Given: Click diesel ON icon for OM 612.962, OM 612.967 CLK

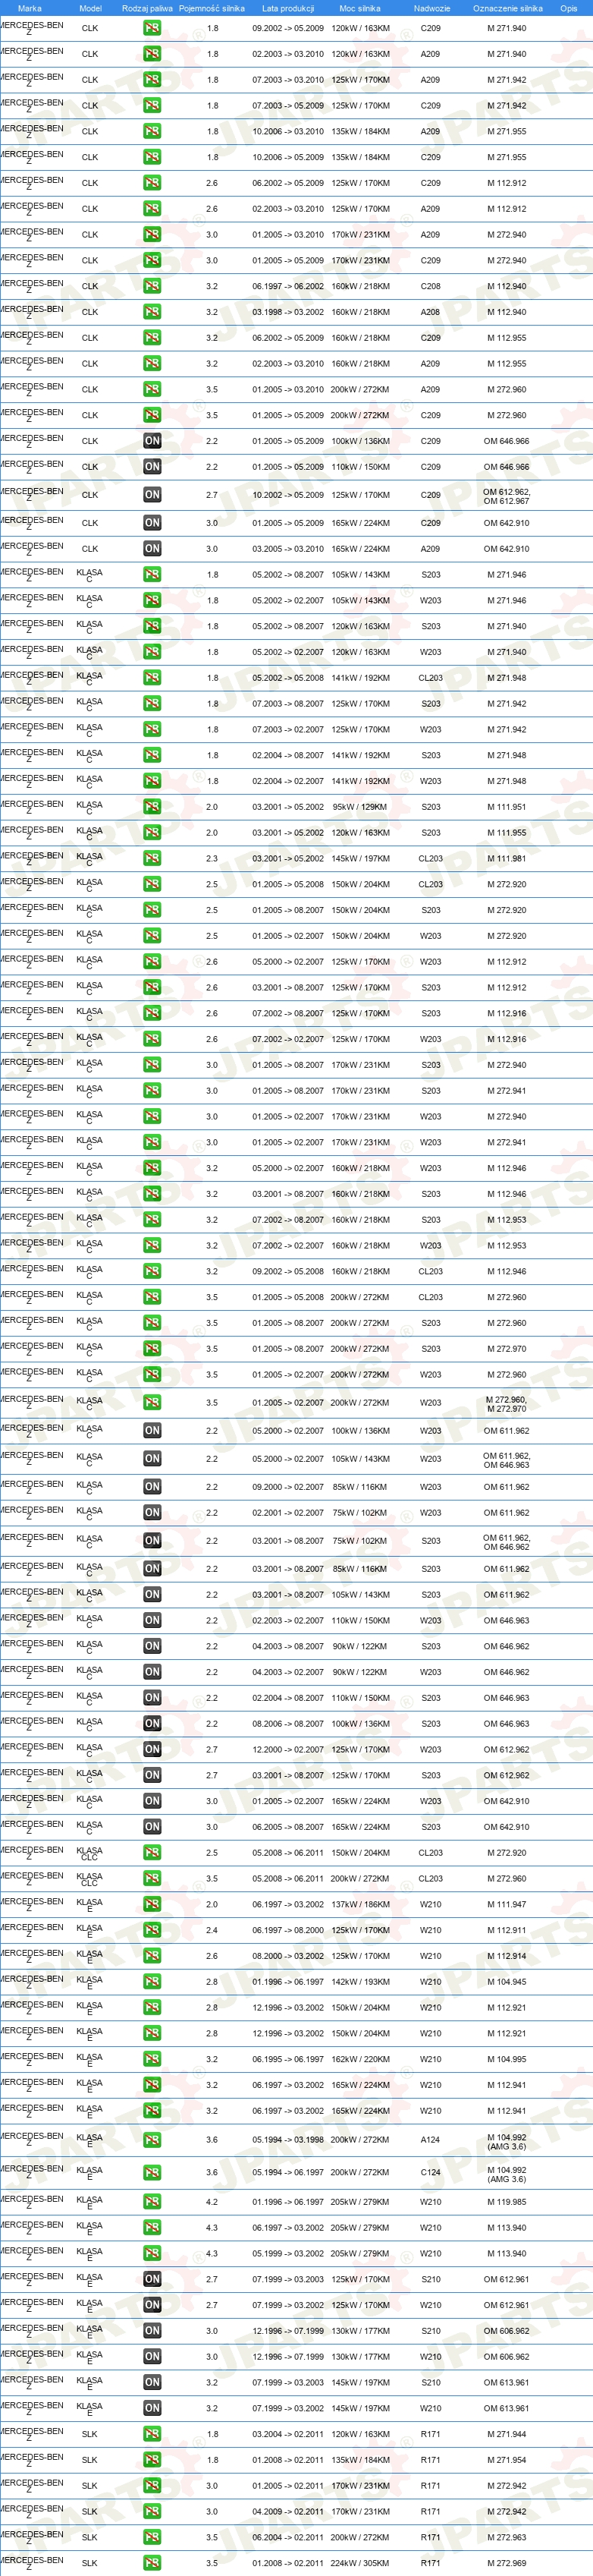Looking at the screenshot, I should click(x=152, y=495).
